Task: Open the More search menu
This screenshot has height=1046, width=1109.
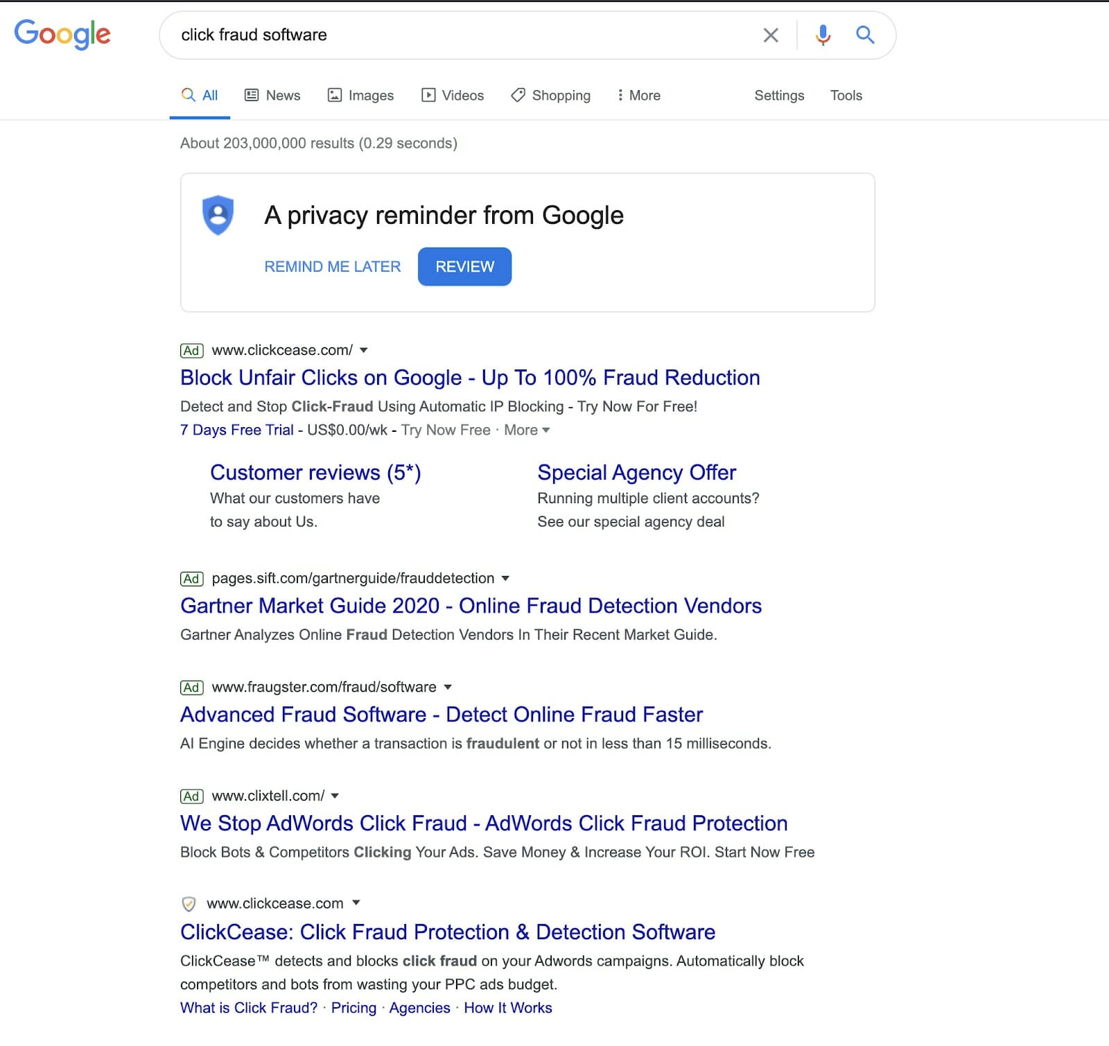Action: pyautogui.click(x=638, y=95)
